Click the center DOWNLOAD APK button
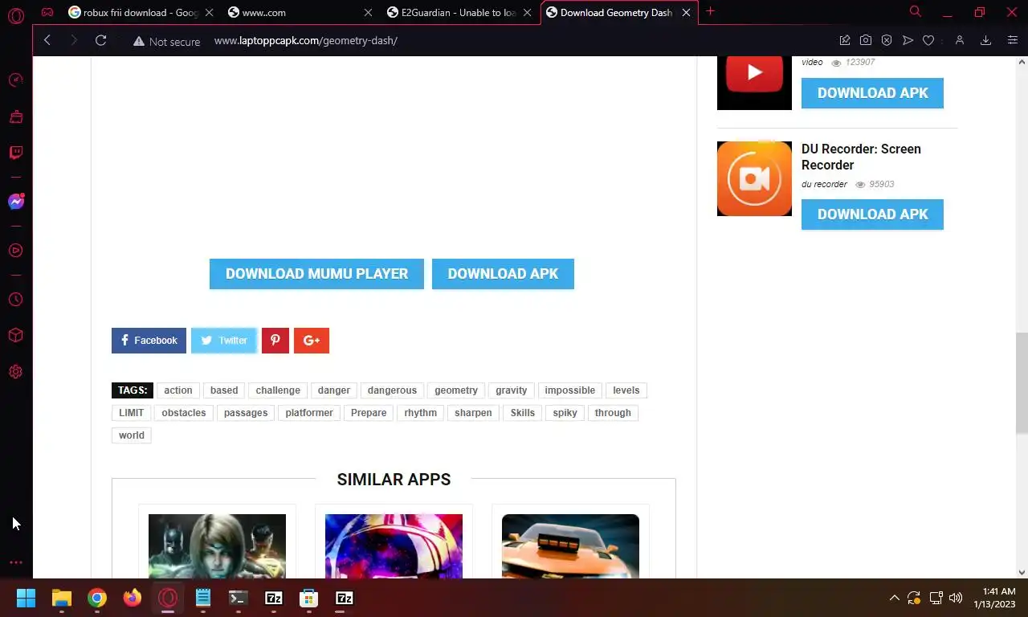Image resolution: width=1028 pixels, height=617 pixels. (503, 274)
